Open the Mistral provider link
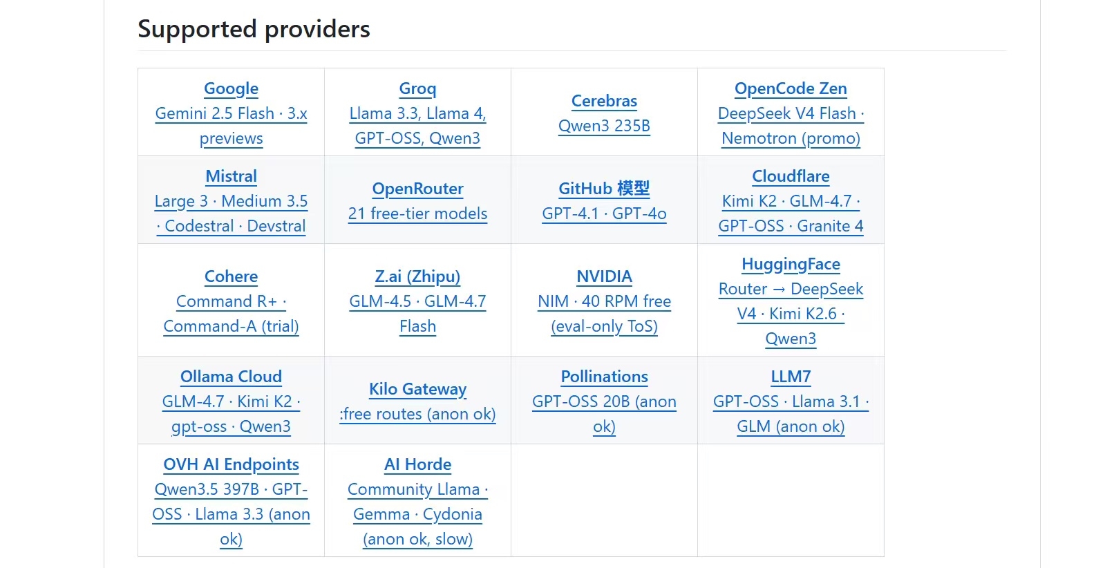1105x568 pixels. tap(231, 176)
